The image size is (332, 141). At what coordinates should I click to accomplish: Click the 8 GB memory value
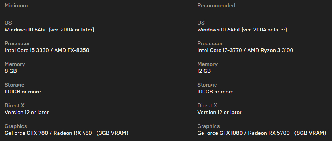click(x=11, y=71)
